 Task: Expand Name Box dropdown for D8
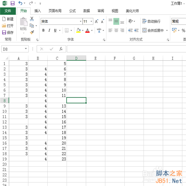[x=26, y=49]
